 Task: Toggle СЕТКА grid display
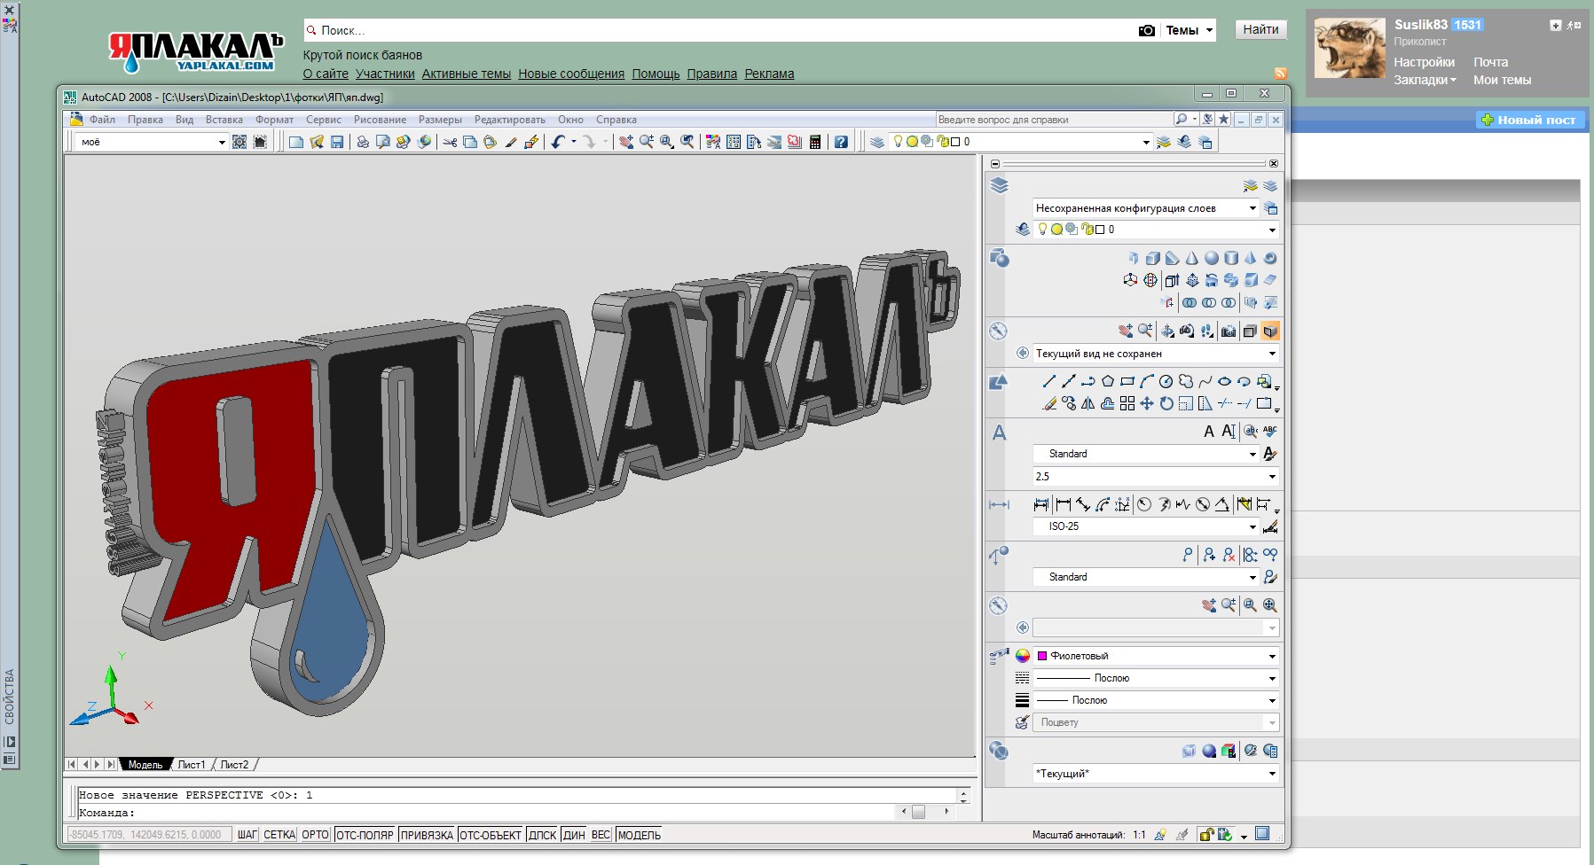click(x=279, y=835)
